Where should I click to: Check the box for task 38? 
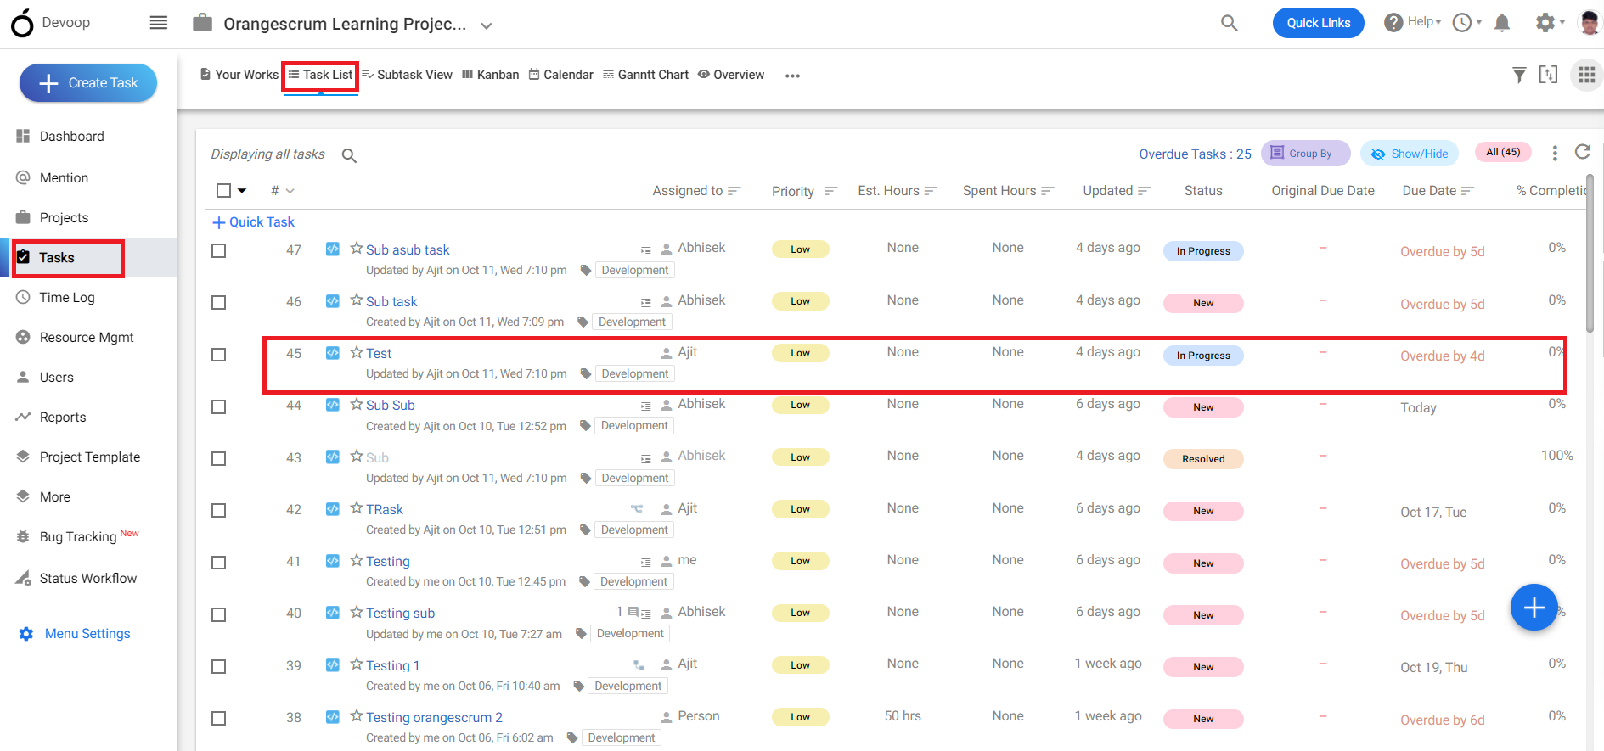coord(218,719)
